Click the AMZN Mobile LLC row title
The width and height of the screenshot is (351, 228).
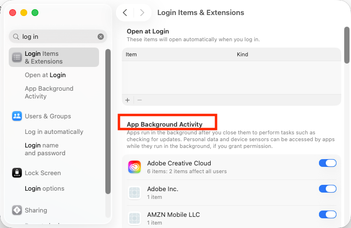coord(173,214)
